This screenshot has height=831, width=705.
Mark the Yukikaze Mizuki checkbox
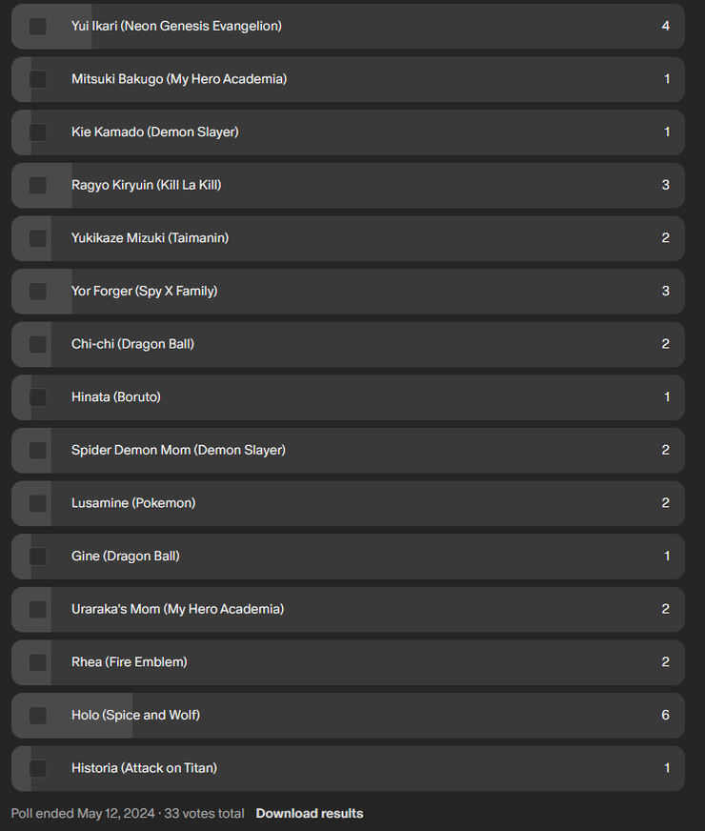pyautogui.click(x=38, y=238)
